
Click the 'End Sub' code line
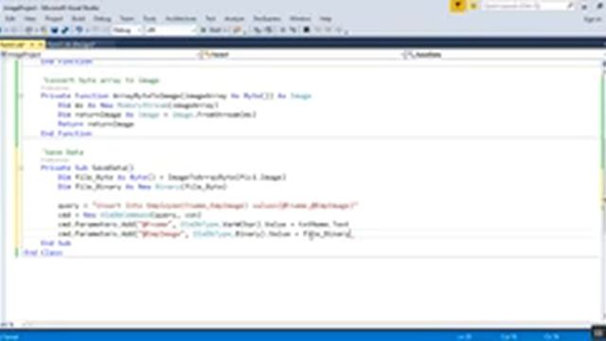[x=56, y=243]
